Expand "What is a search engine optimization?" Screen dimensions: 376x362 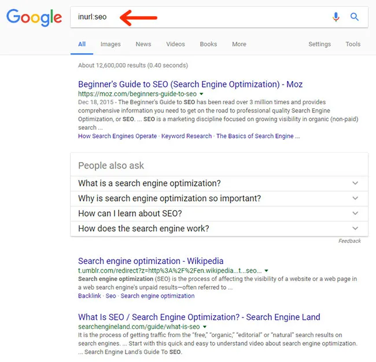coord(355,184)
